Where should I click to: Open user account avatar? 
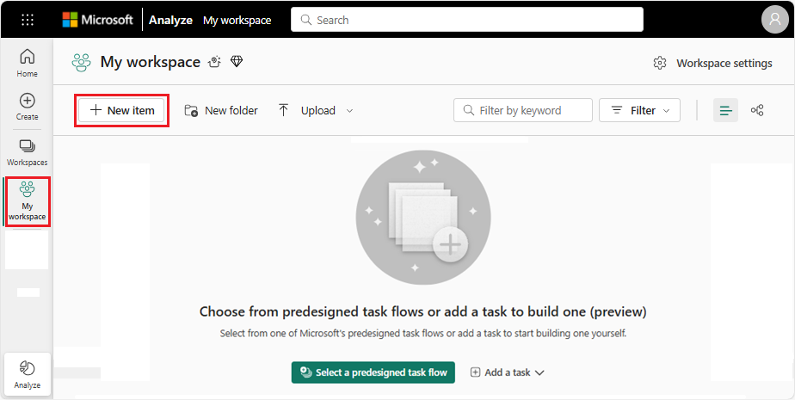774,20
